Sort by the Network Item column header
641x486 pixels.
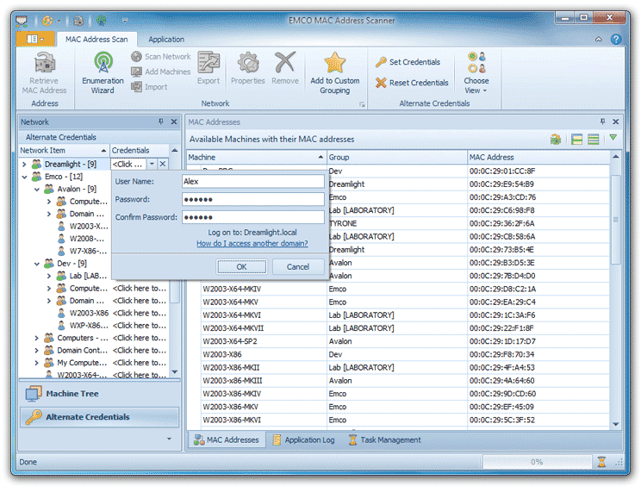tap(64, 151)
